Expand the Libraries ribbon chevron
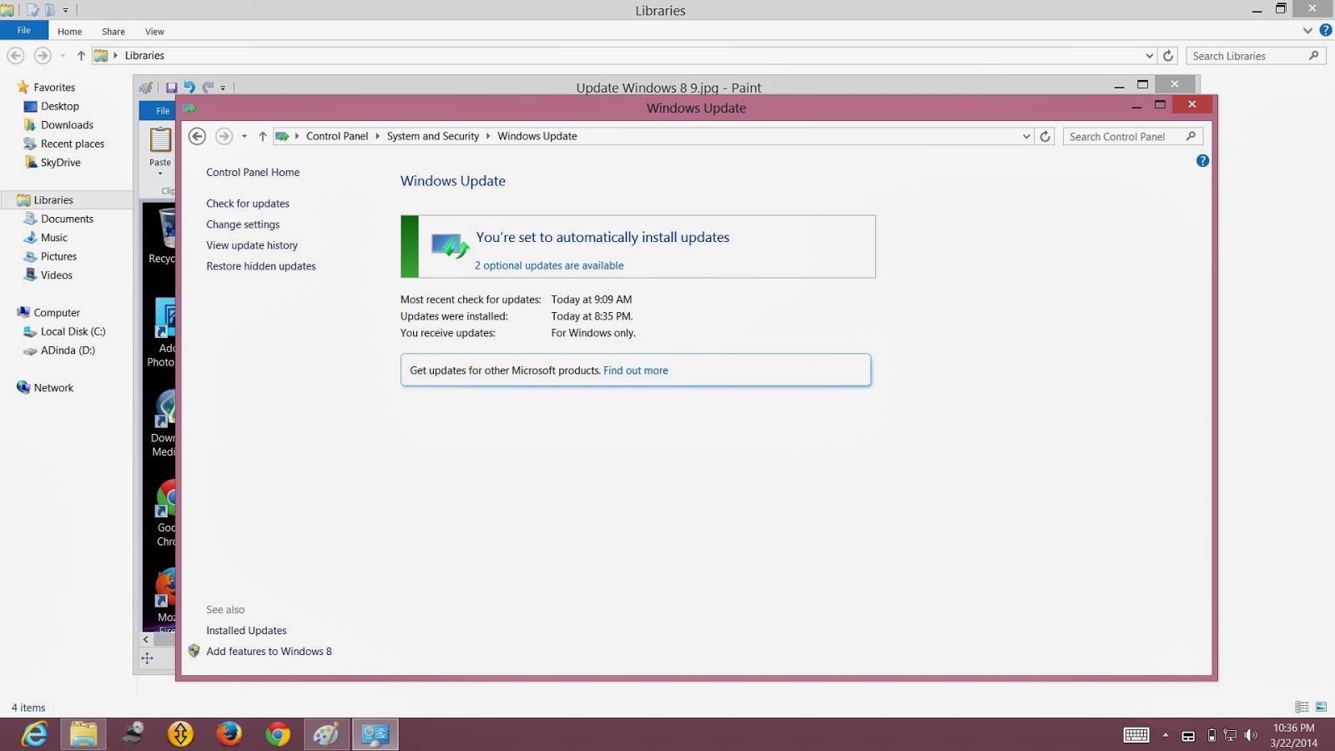Viewport: 1335px width, 751px height. 1307,31
